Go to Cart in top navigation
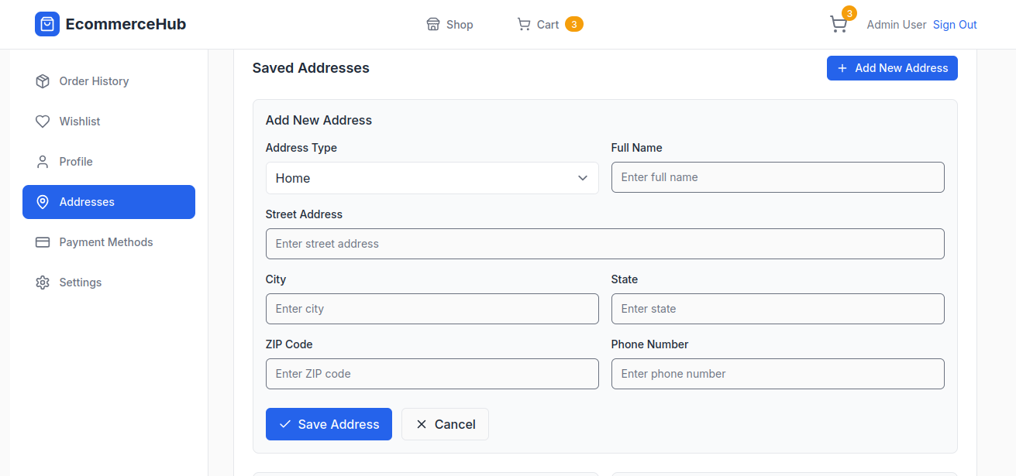The image size is (1016, 476). tap(549, 25)
